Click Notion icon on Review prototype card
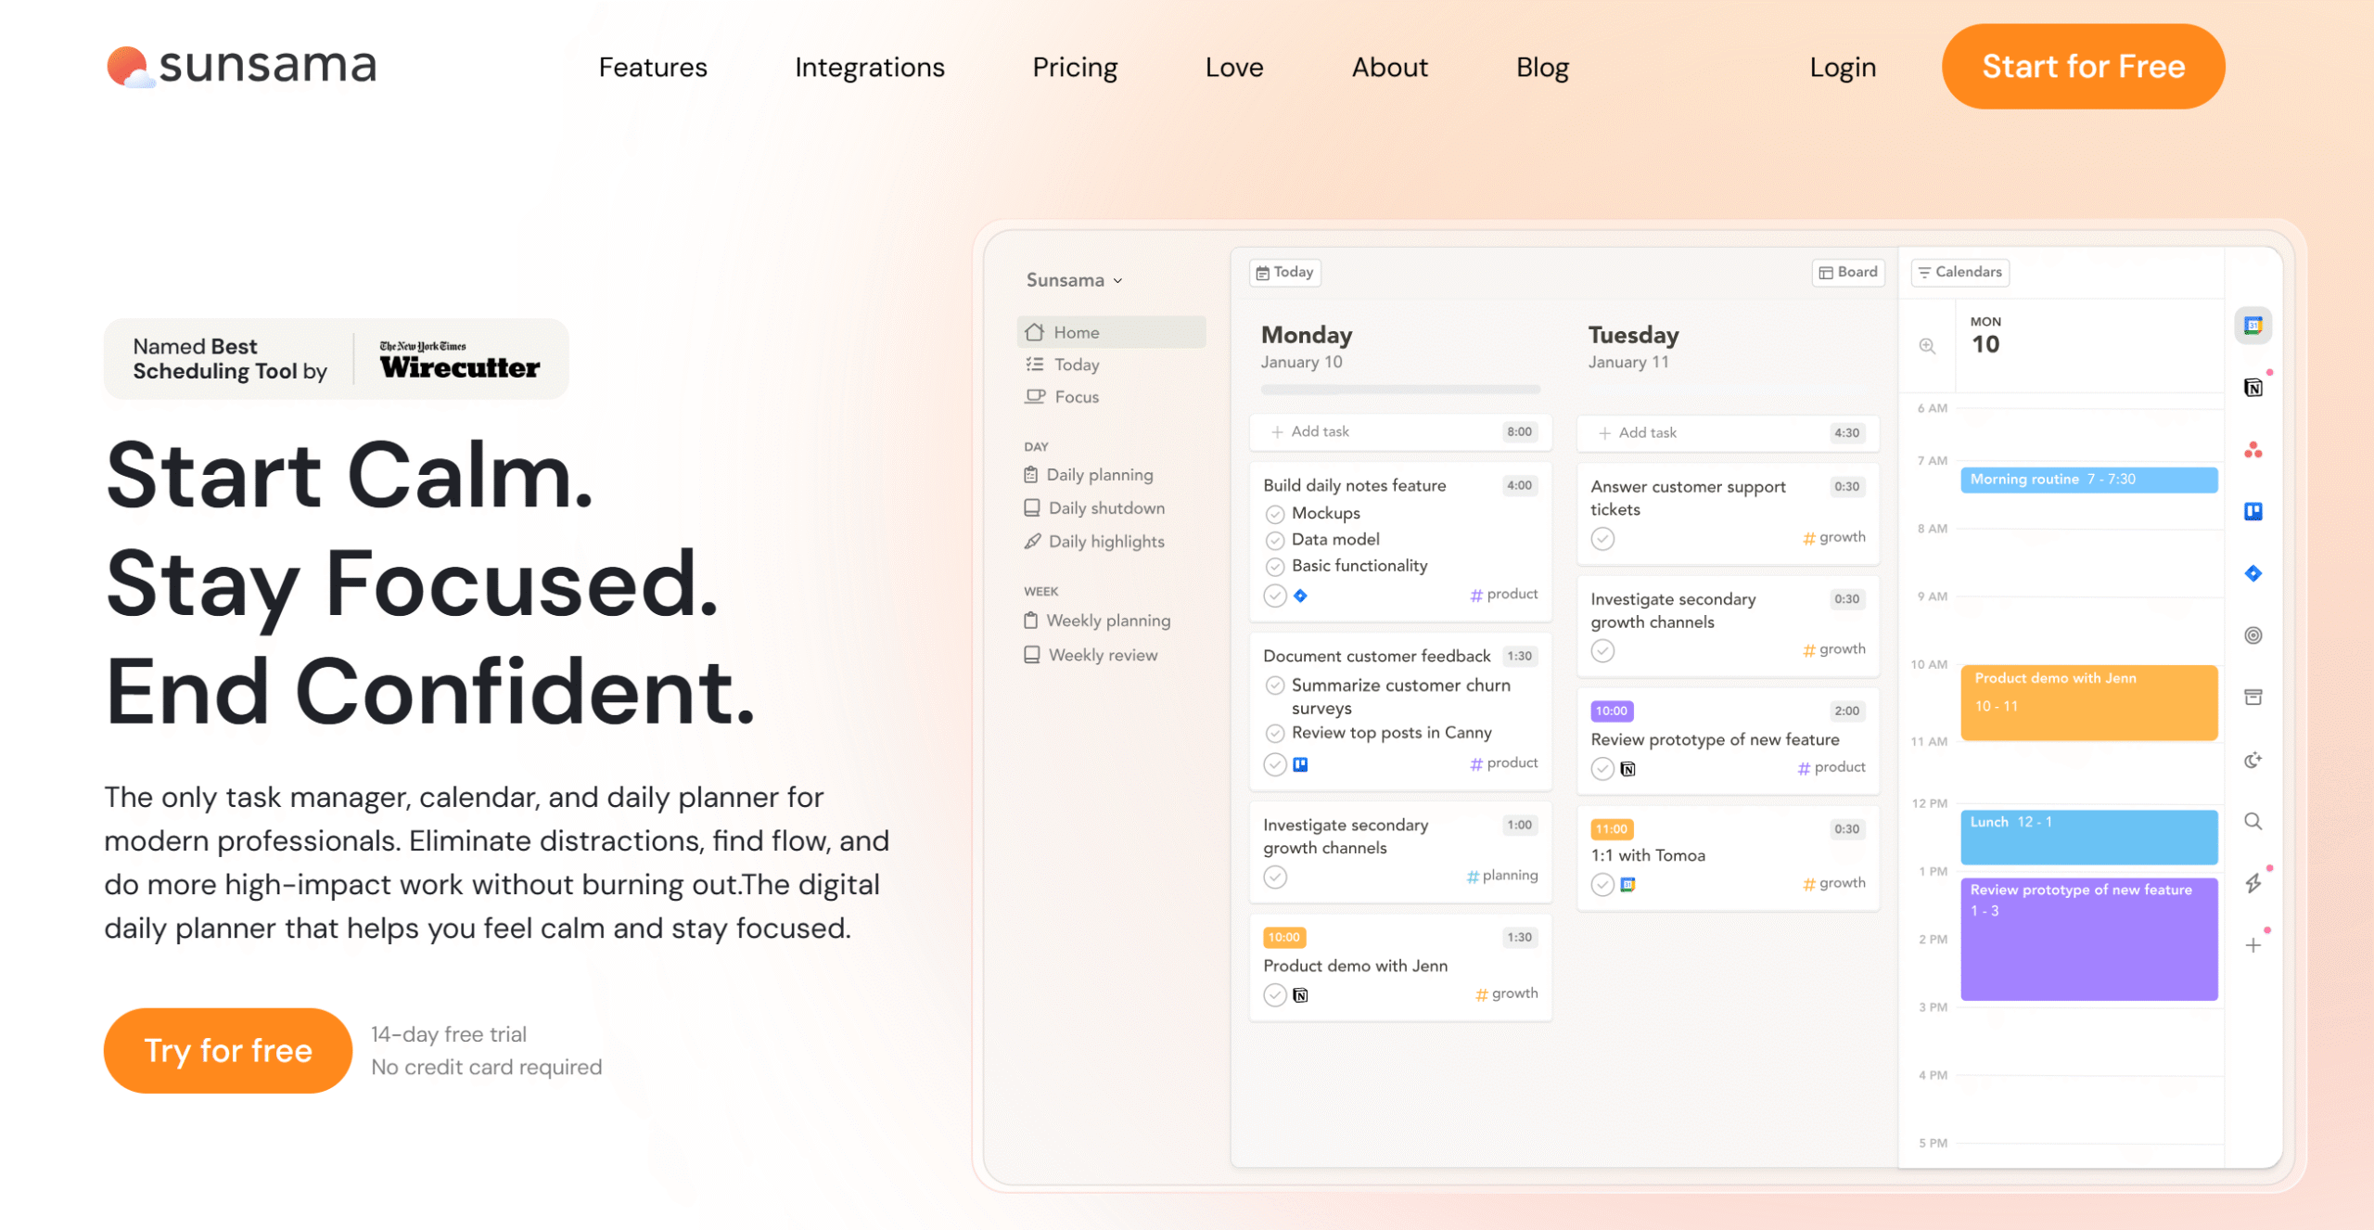 point(1627,769)
